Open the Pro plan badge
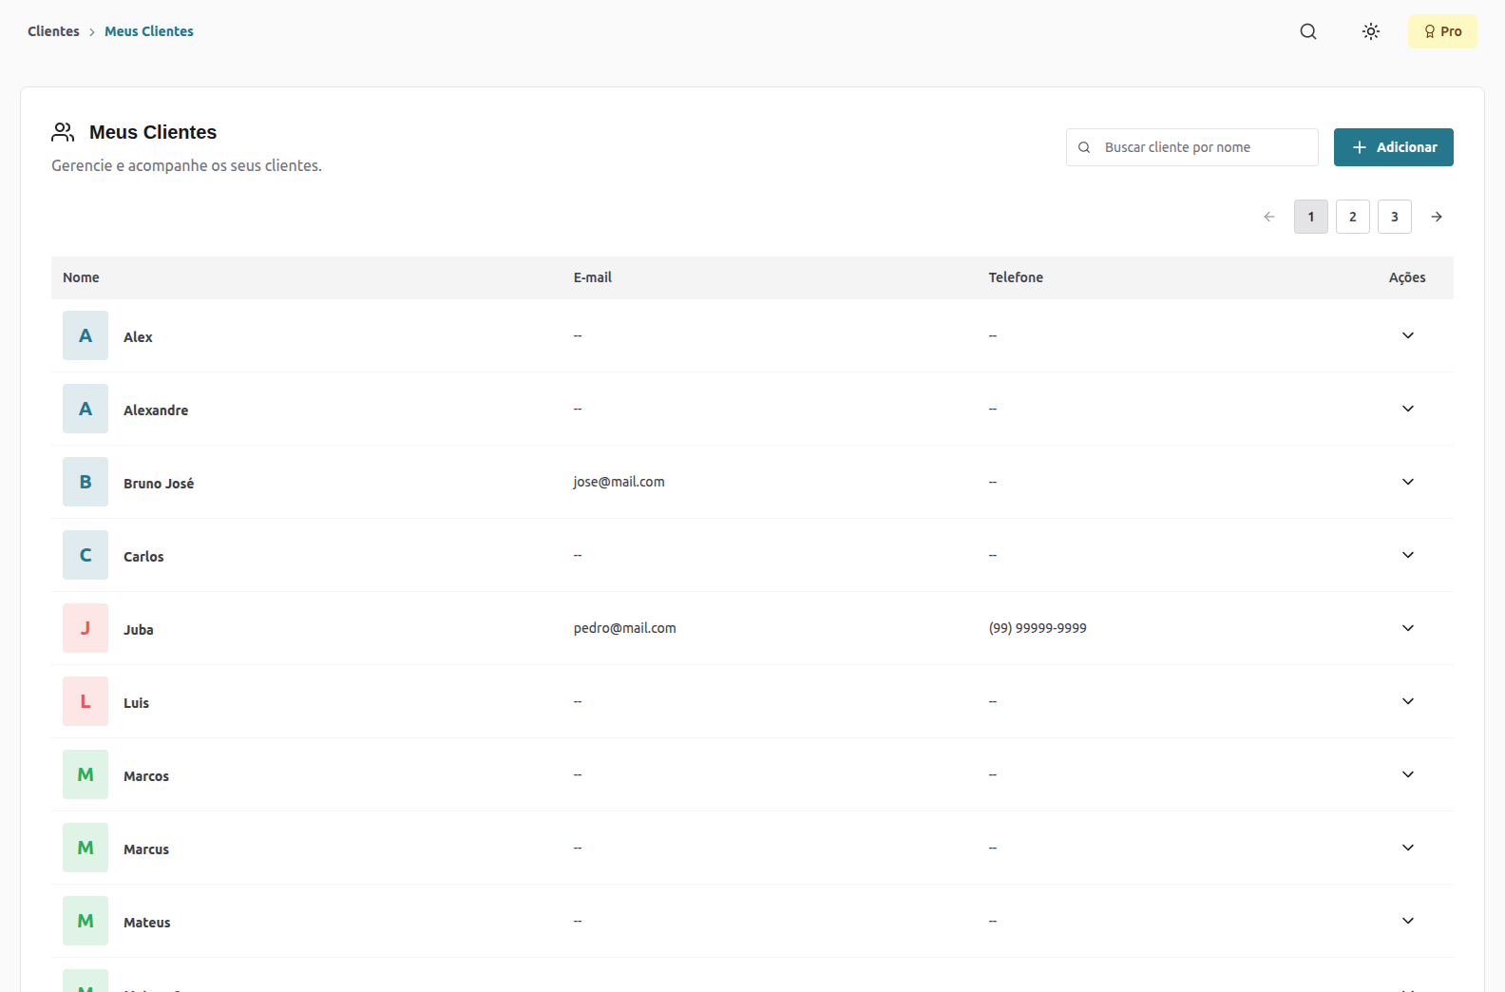This screenshot has height=992, width=1505. [1442, 31]
